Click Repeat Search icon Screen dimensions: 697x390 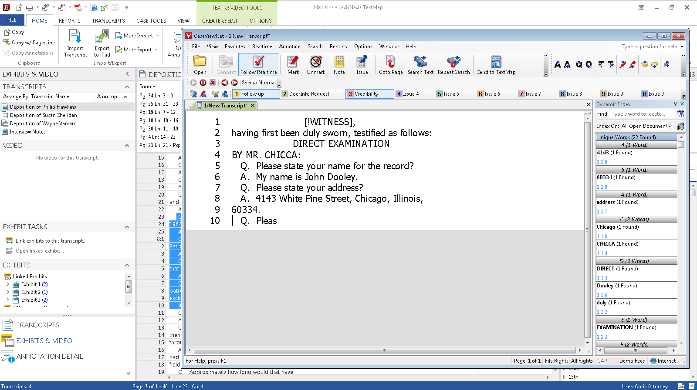[453, 65]
